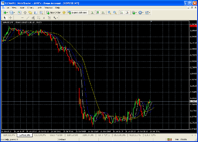The width and height of the screenshot is (198, 142).
Task: Switch chart to line chart view
Action: click(x=103, y=13)
